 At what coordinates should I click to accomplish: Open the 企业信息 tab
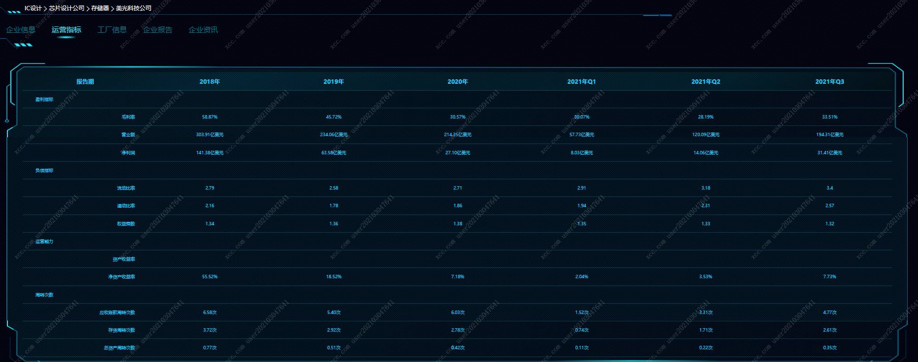21,30
